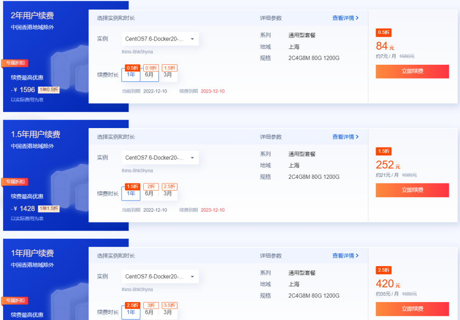Select 3月 duration with 1.5折 badge, 2年用户 card

click(x=168, y=75)
